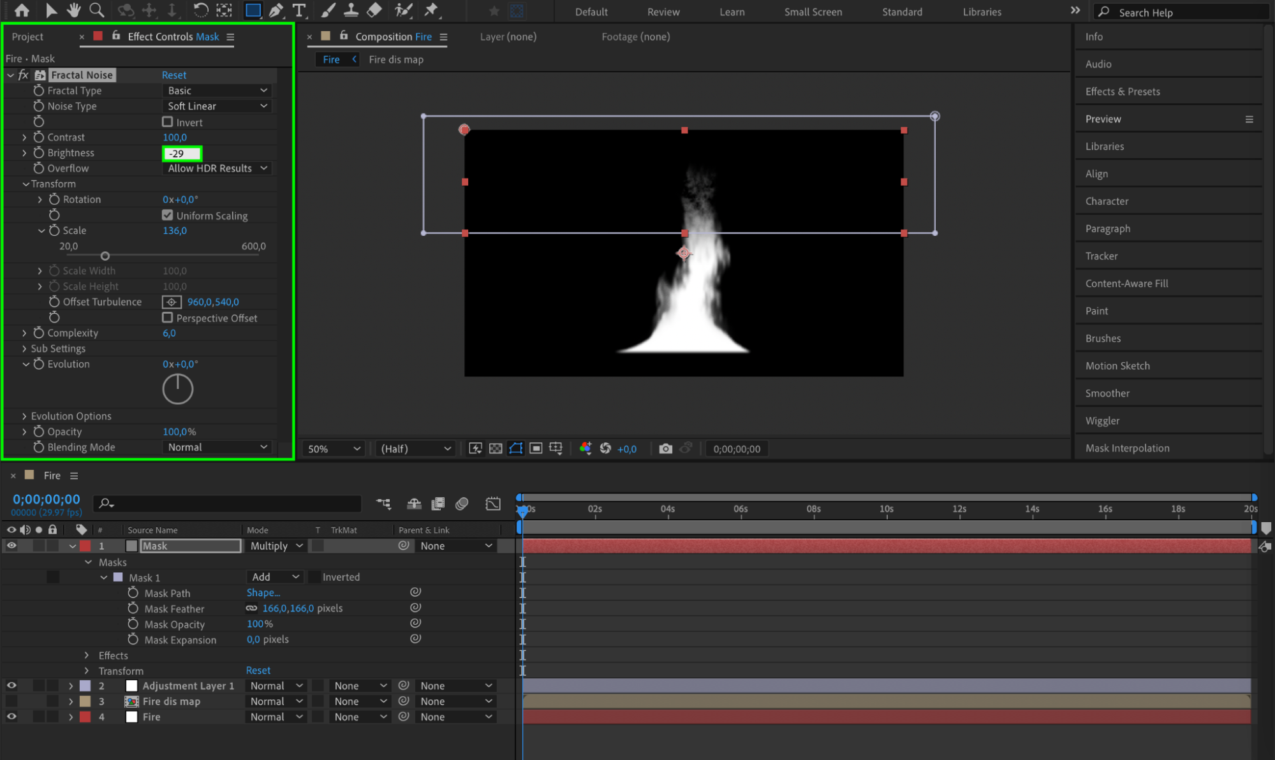Viewport: 1275px width, 760px height.
Task: Click the Scale slider handle
Action: tap(105, 256)
